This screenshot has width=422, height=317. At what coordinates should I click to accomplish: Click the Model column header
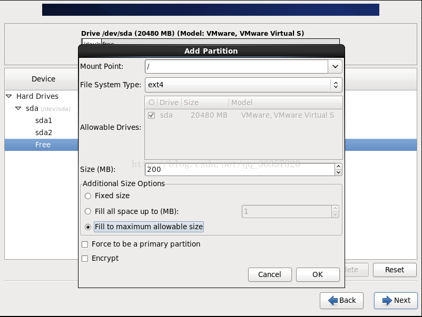[286, 103]
